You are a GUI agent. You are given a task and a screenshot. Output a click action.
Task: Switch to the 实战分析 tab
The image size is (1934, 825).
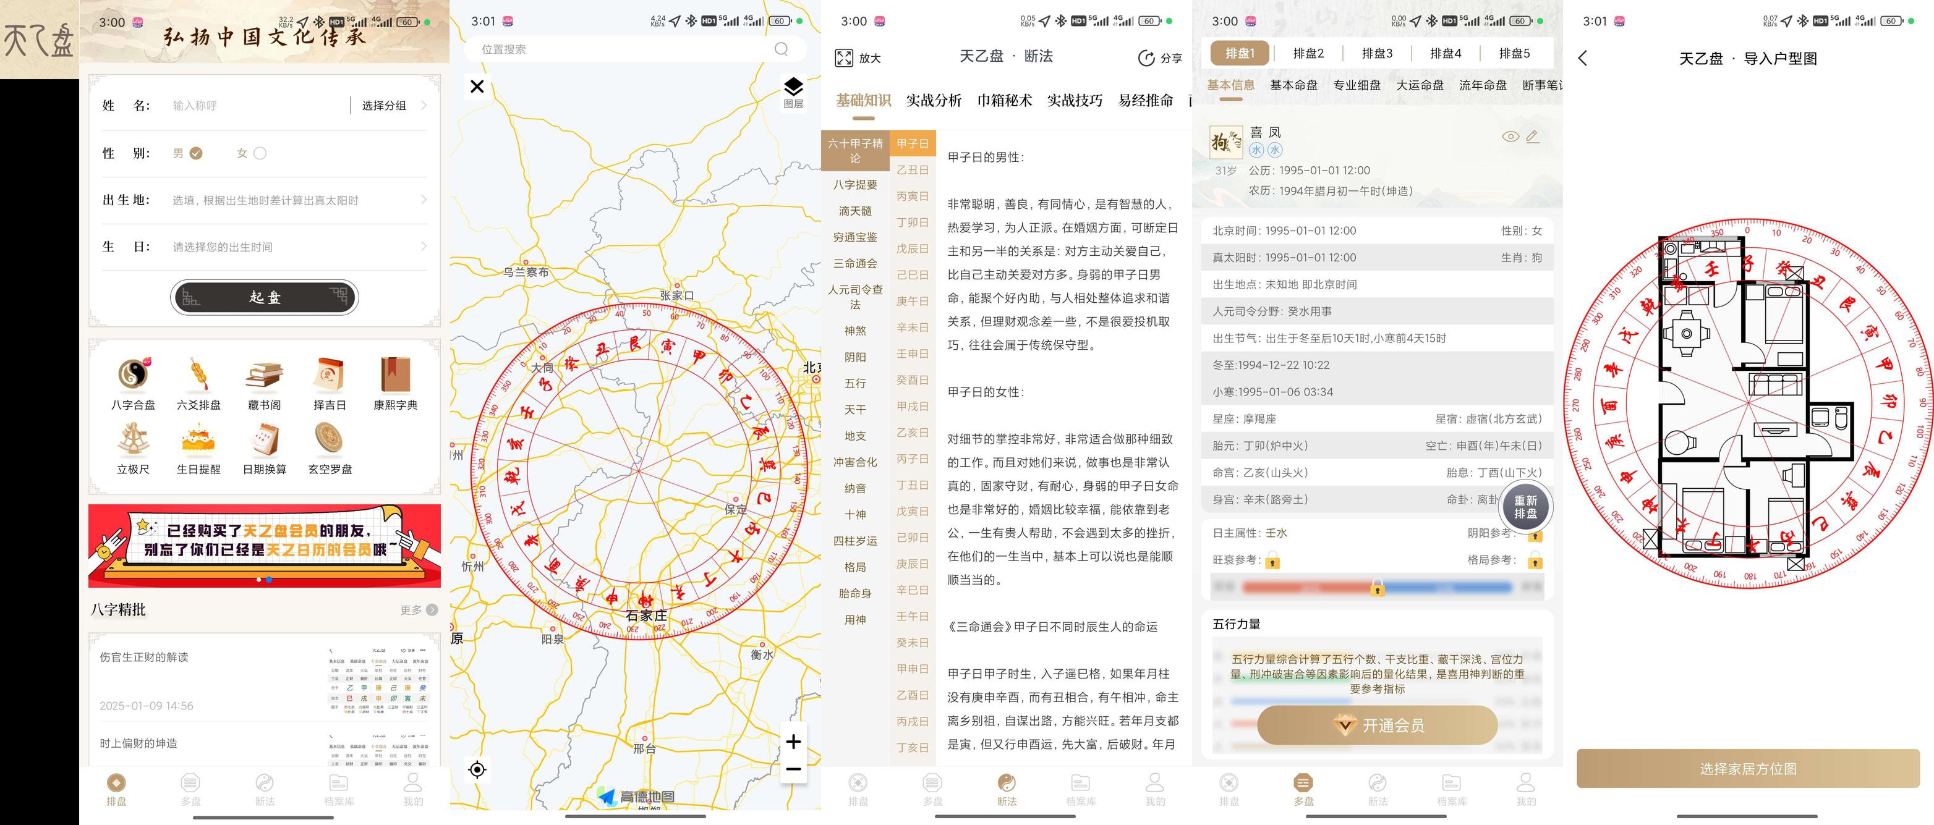coord(933,101)
